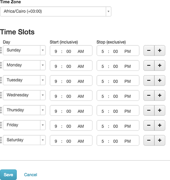170x180 pixels.
Task: Remove the Sunday time slot with minus
Action: (149, 50)
